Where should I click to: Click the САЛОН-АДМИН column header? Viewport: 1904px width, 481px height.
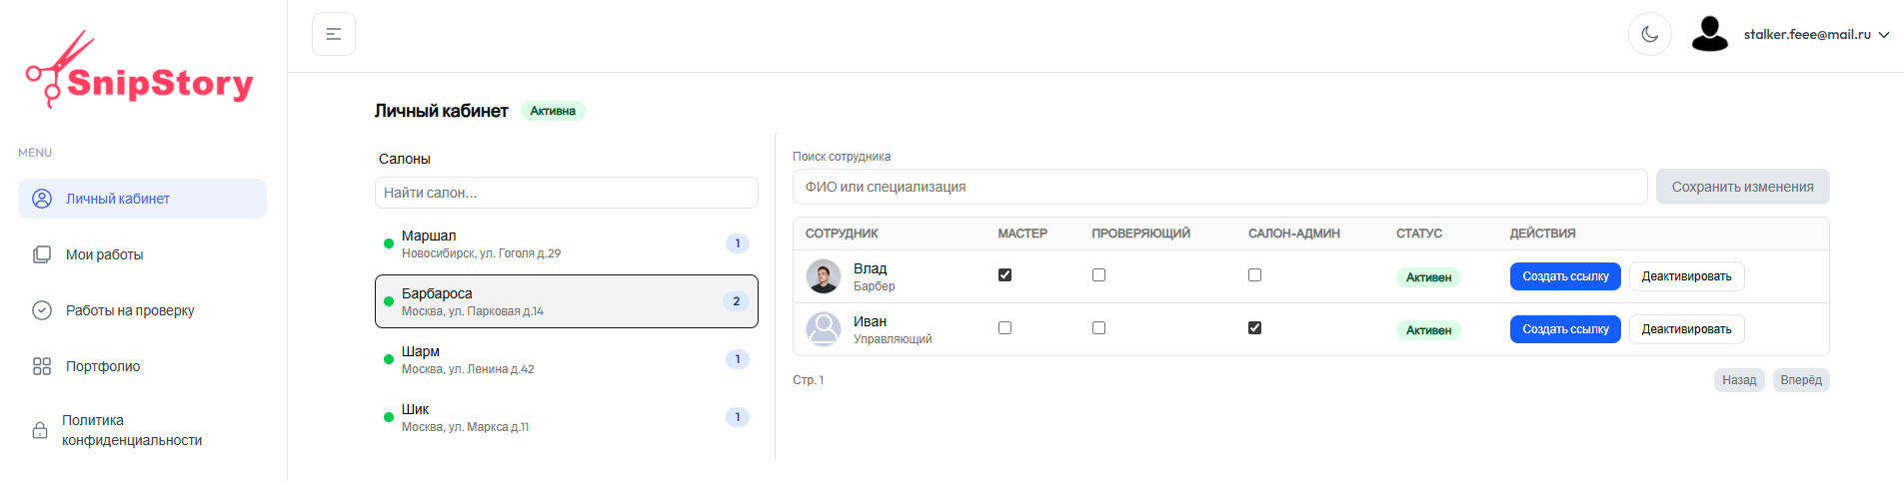pyautogui.click(x=1294, y=234)
